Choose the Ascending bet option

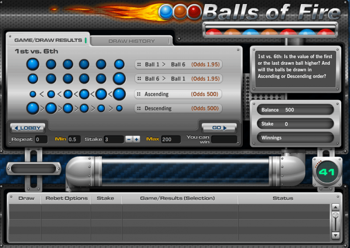(x=178, y=94)
